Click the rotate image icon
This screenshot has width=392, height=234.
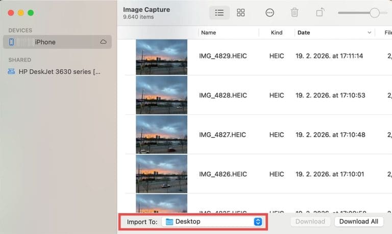[x=320, y=12]
